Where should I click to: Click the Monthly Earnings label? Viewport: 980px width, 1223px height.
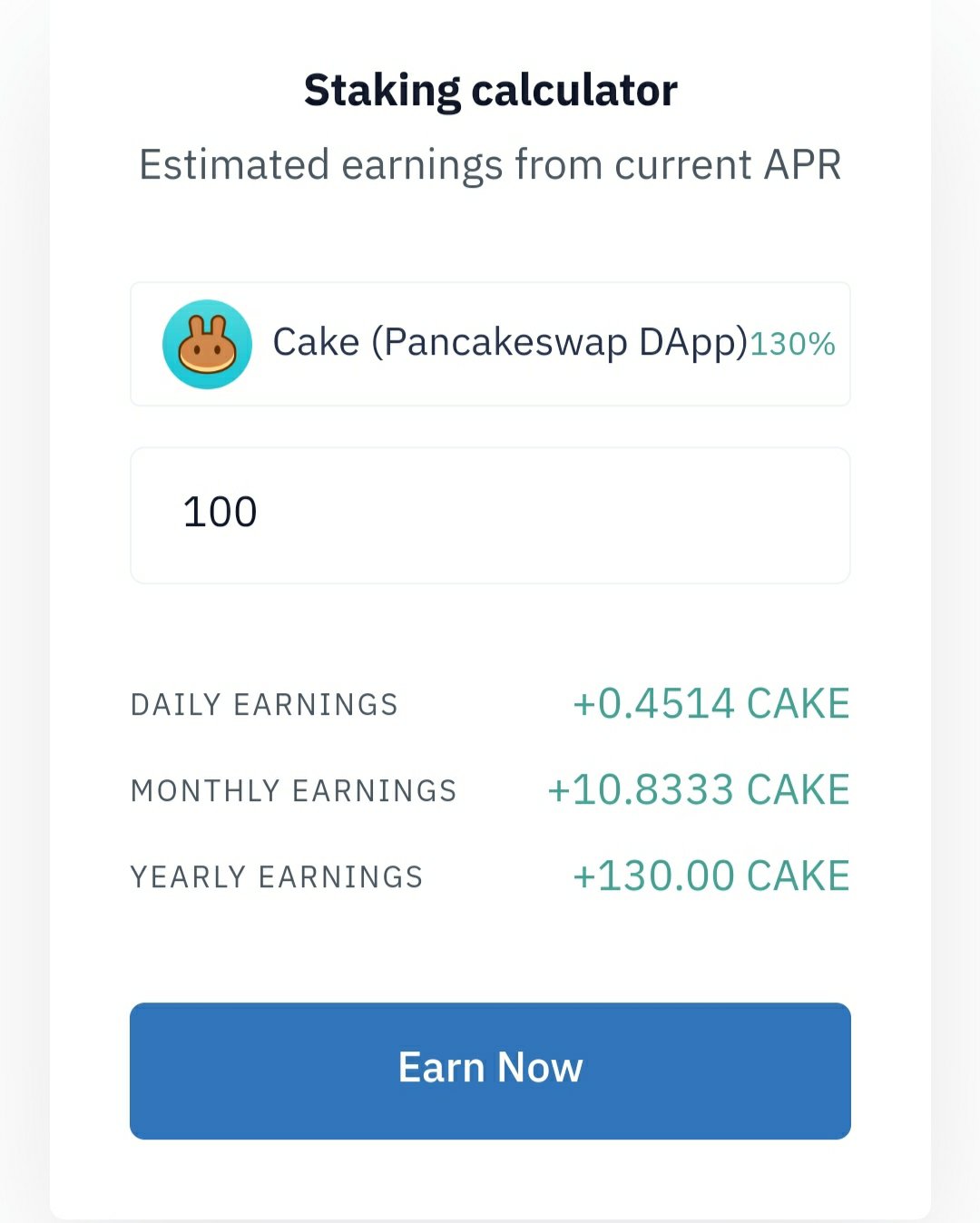click(293, 791)
